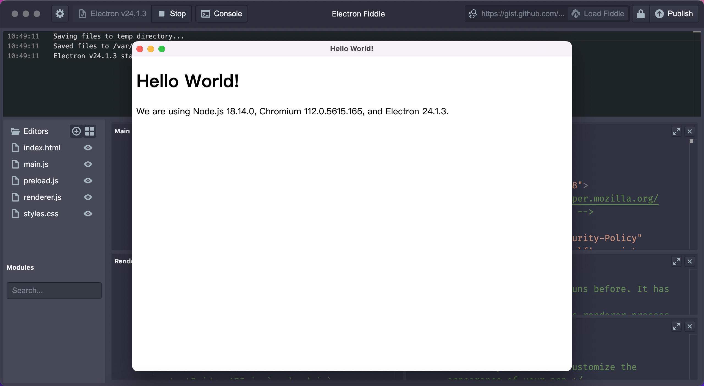Click the Main Process editor tab title
The height and width of the screenshot is (386, 704).
click(x=122, y=131)
